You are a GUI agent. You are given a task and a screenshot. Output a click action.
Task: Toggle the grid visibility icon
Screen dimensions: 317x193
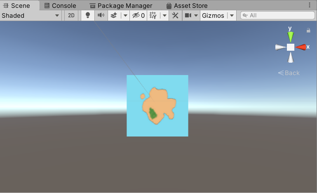click(x=153, y=16)
